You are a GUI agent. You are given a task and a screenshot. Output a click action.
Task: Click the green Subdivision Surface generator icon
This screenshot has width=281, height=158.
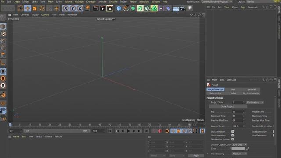pyautogui.click(x=133, y=8)
